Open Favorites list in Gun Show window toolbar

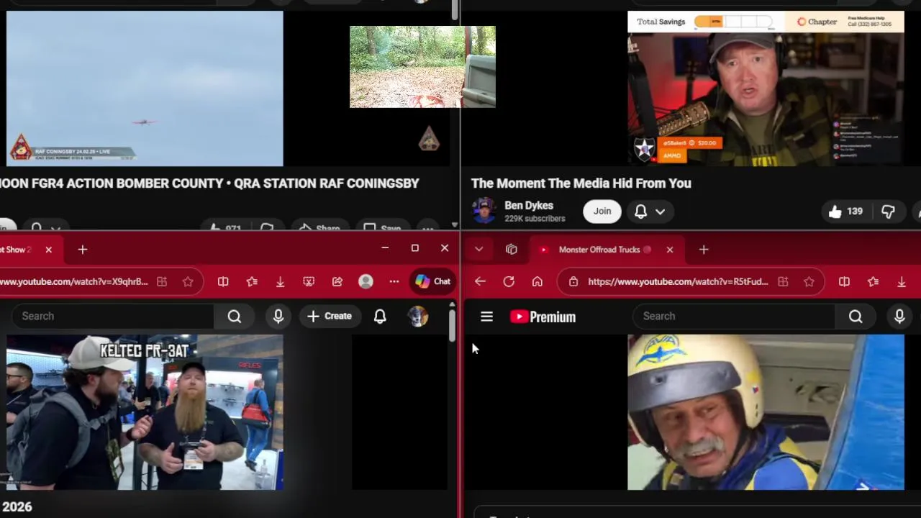point(252,282)
